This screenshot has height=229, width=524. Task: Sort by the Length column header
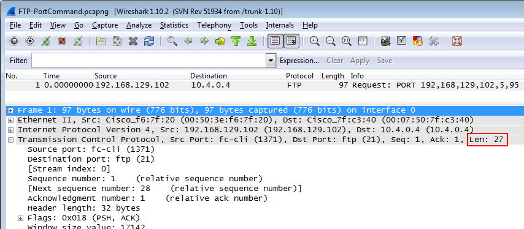(335, 76)
